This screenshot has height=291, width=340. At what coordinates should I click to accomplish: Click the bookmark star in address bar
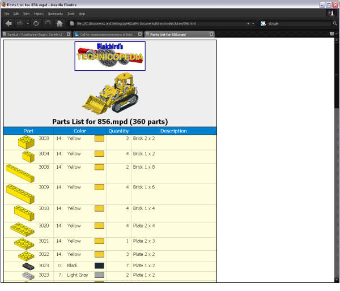coord(248,24)
